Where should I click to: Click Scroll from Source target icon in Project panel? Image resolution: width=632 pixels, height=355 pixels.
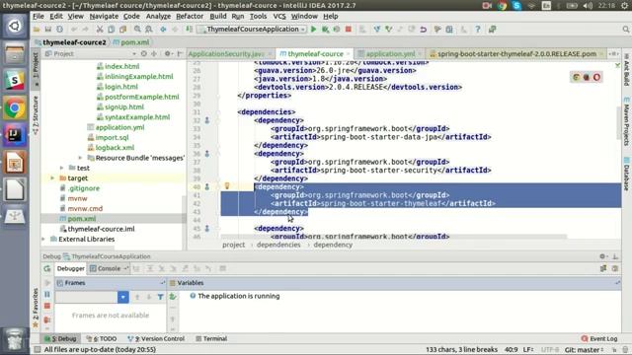(144, 53)
